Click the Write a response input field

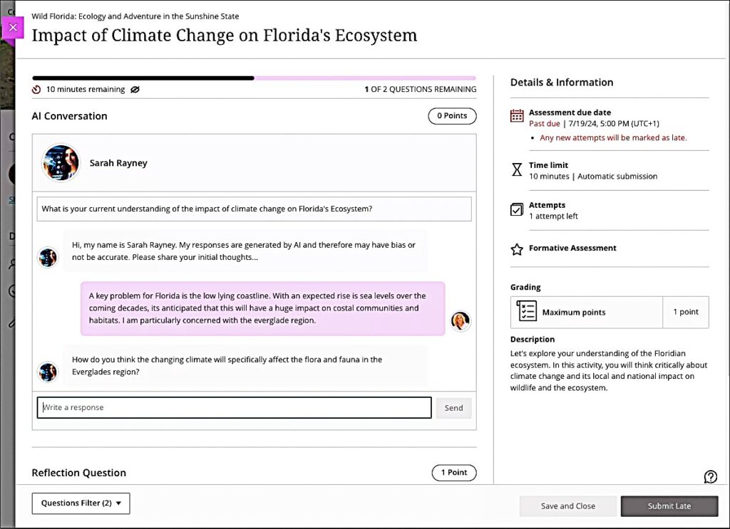pyautogui.click(x=234, y=407)
